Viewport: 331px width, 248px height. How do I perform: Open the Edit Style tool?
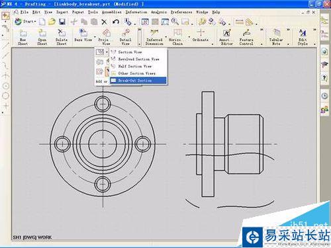click(x=303, y=37)
